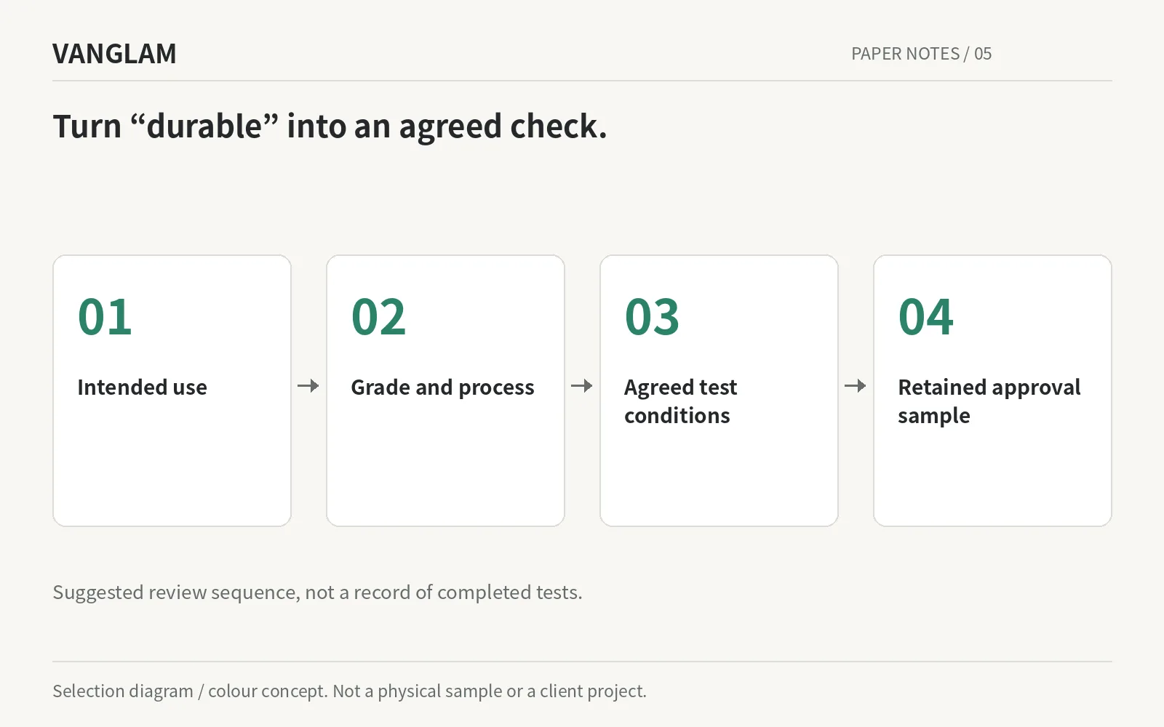
Task: Click the arrow between steps 03 and 04
Action: click(x=856, y=386)
